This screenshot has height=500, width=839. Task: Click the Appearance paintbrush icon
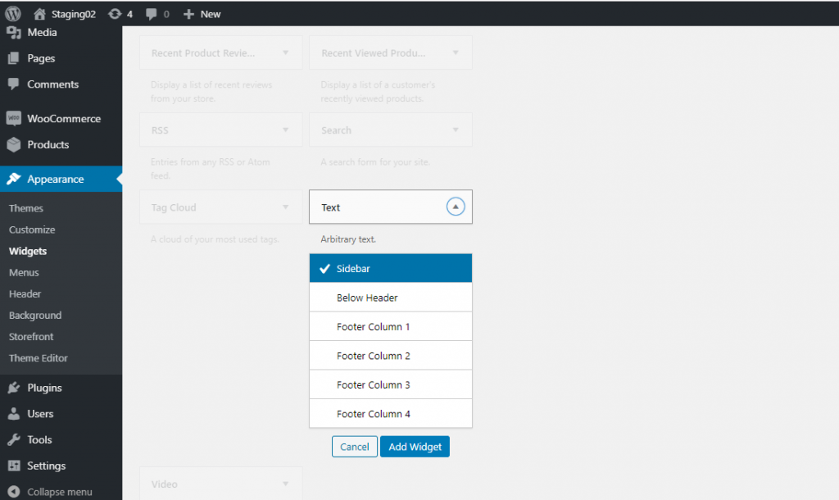[x=14, y=179]
